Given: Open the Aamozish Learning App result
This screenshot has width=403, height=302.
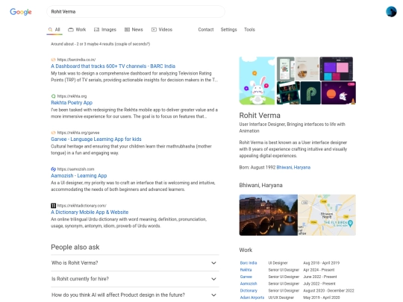Looking at the screenshot, I should click(x=78, y=176).
